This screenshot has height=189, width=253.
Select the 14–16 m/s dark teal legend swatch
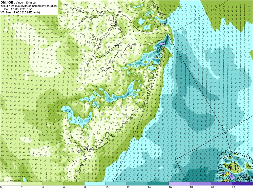point(158,183)
